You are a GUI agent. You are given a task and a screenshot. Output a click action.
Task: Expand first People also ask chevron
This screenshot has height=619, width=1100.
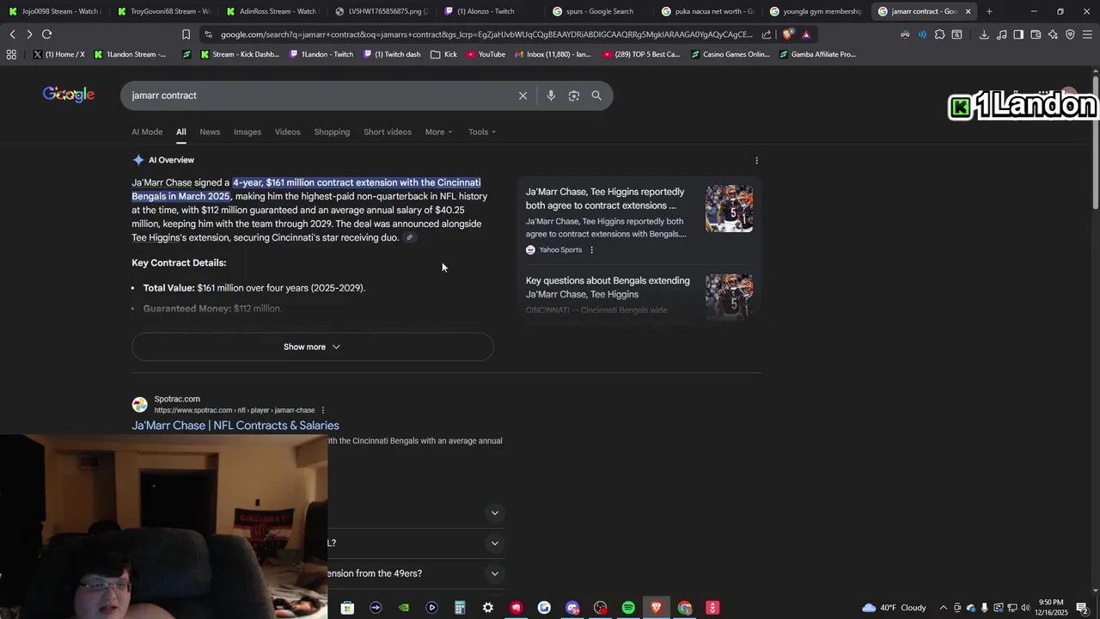point(494,513)
